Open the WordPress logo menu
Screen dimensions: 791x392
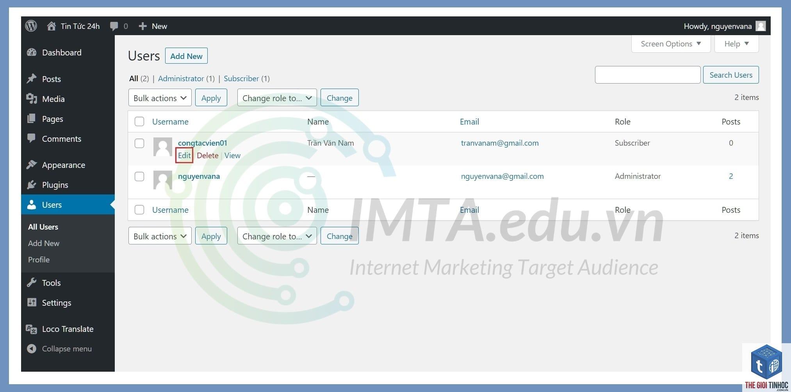point(31,26)
